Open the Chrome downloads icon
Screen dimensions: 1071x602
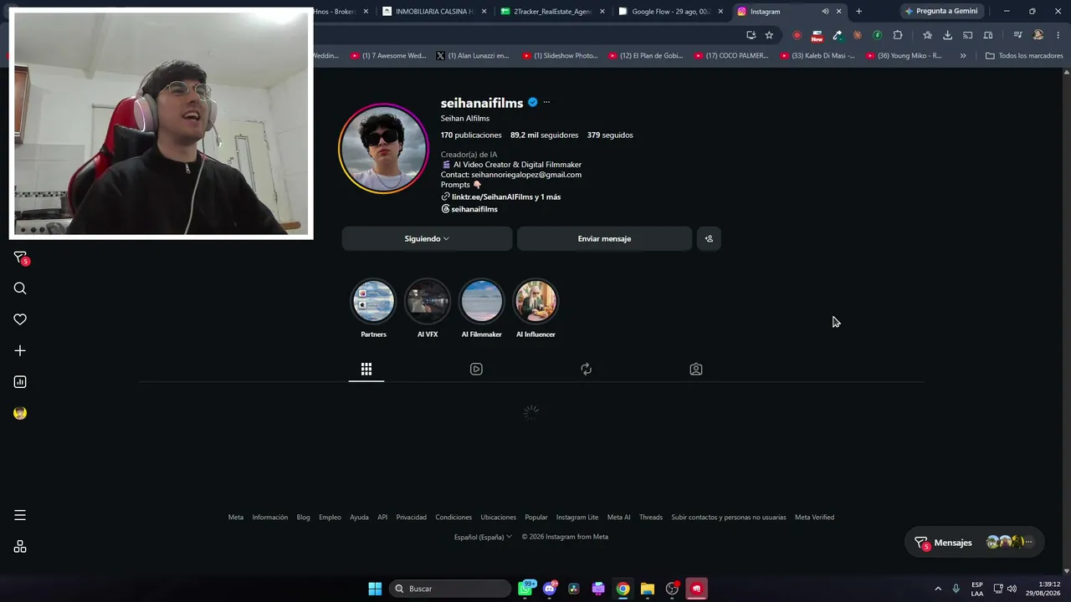tap(947, 35)
